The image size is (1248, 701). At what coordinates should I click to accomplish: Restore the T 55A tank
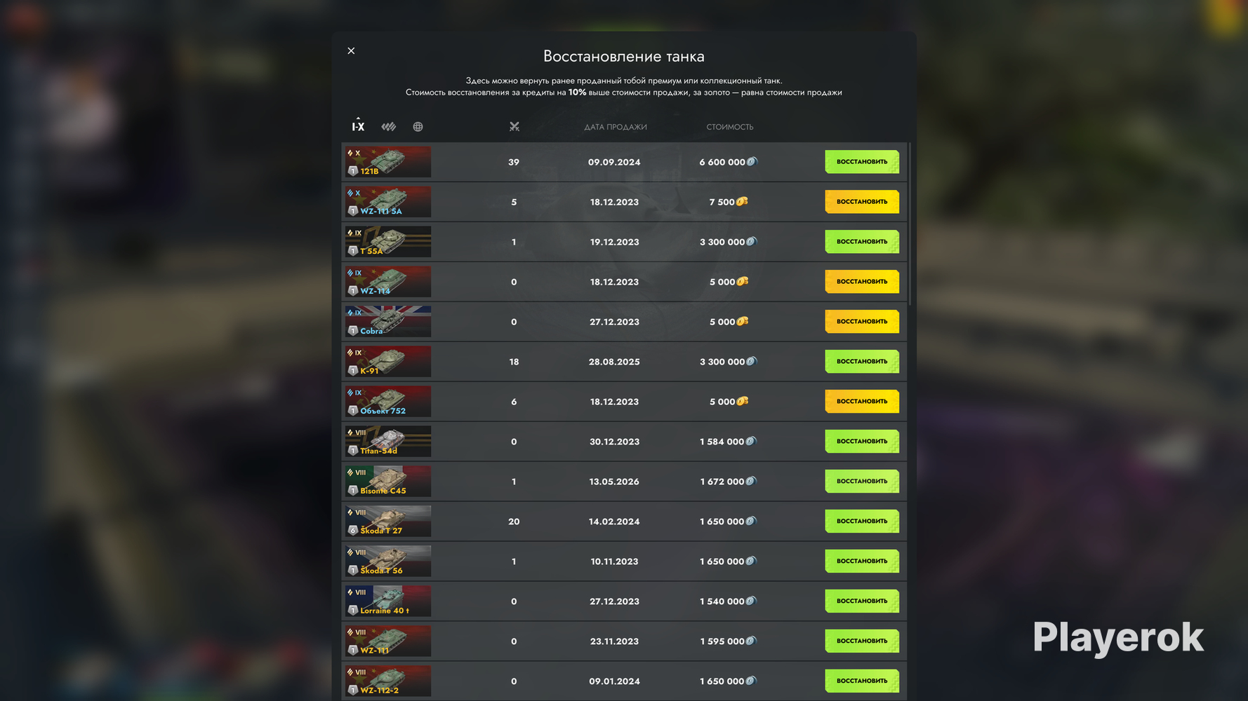[862, 242]
